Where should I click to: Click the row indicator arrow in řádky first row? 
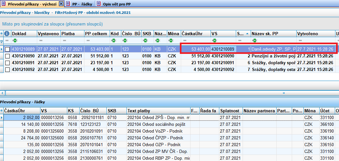coord(2,117)
